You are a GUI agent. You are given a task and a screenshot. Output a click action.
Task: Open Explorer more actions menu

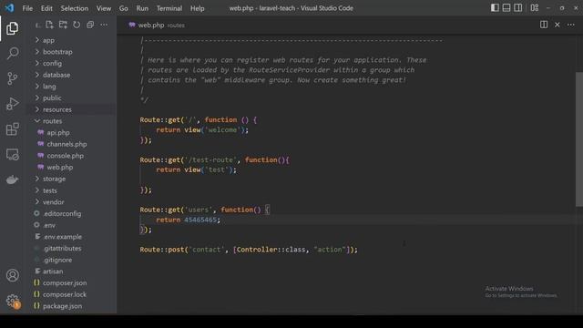point(104,25)
